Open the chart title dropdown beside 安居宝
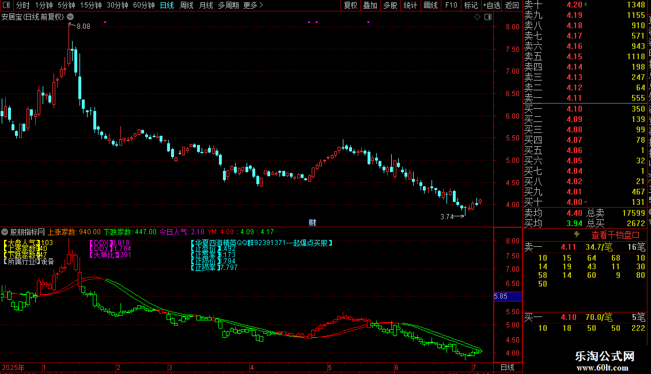The height and width of the screenshot is (374, 651). tap(71, 17)
